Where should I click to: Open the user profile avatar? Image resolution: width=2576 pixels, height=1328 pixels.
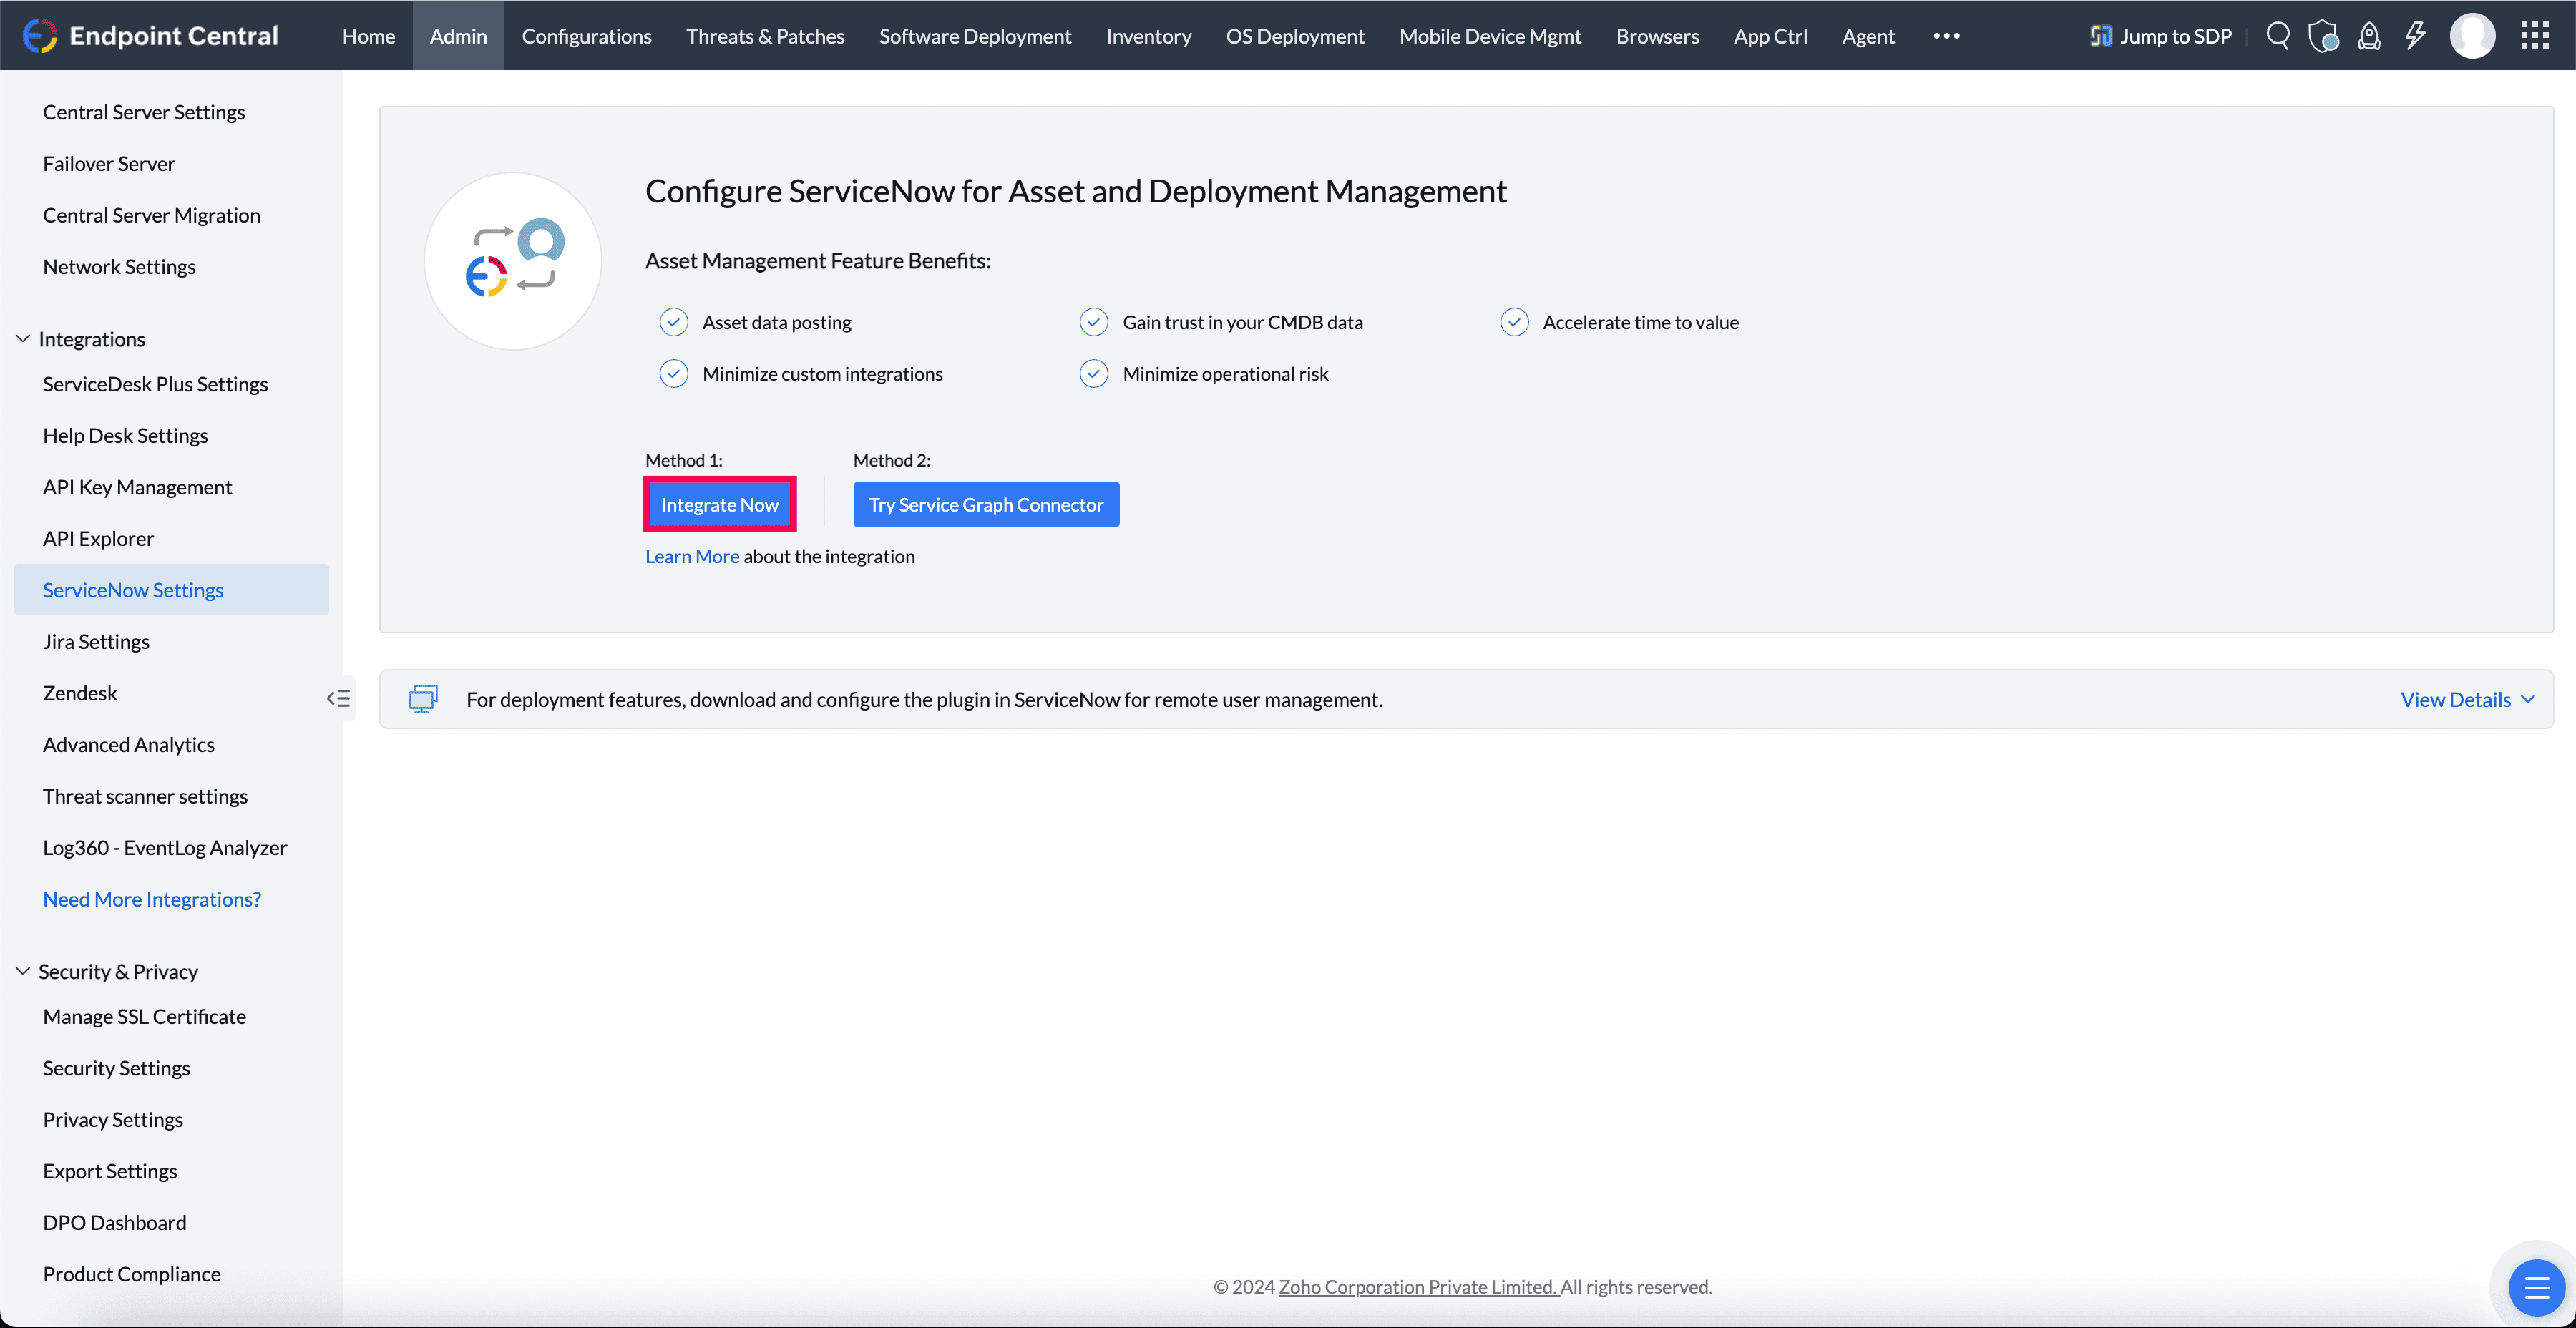point(2473,35)
